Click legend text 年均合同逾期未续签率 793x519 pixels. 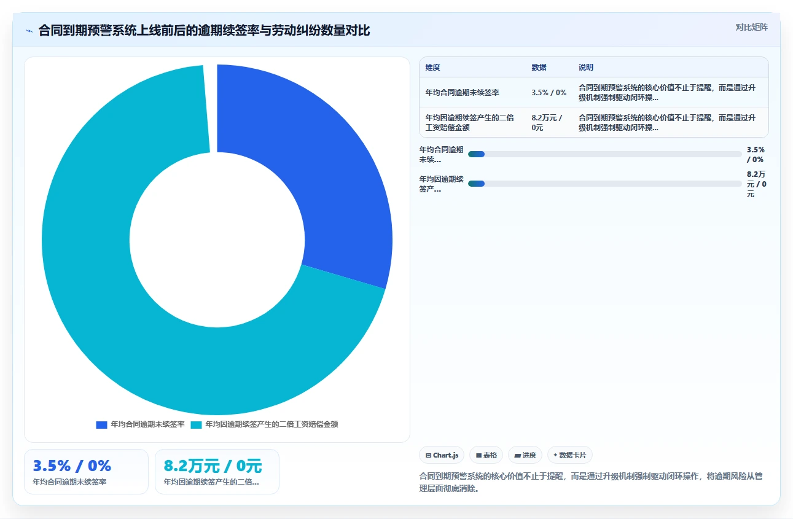click(x=147, y=424)
